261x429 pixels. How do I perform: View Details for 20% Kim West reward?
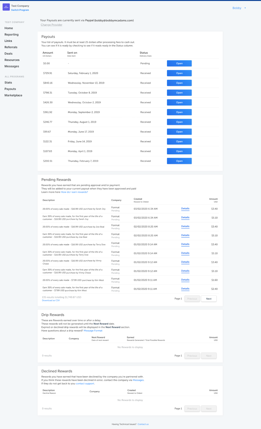(x=185, y=280)
